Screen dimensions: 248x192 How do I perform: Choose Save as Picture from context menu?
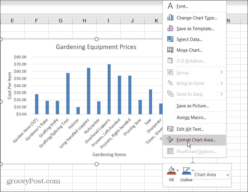tap(193, 106)
